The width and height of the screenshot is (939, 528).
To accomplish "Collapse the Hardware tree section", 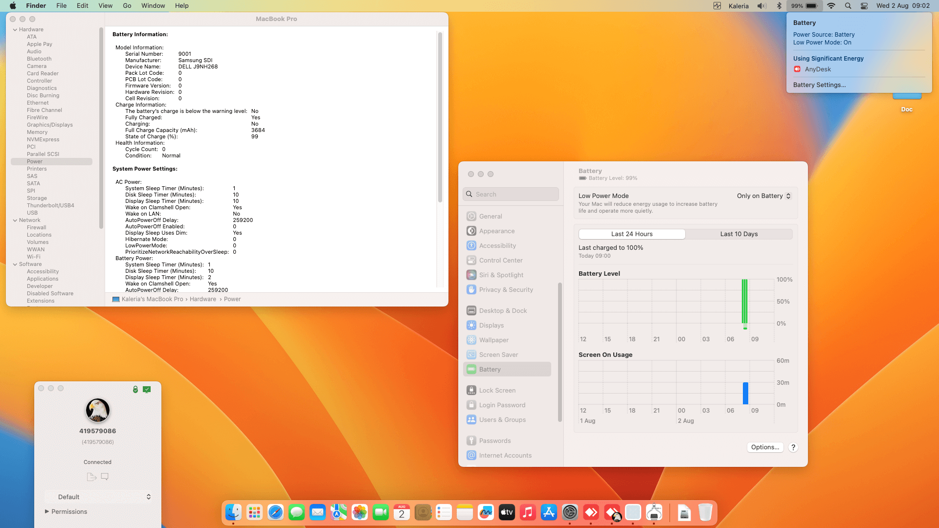I will (x=15, y=29).
